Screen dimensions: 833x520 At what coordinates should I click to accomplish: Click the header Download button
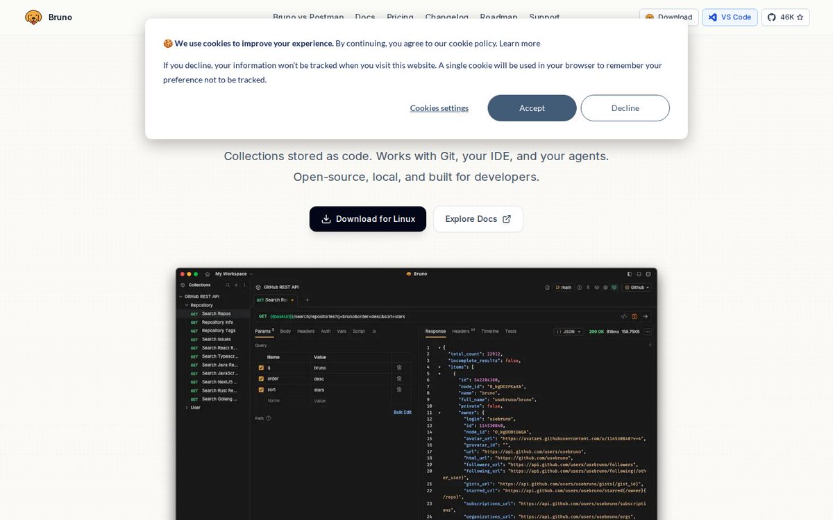tap(668, 17)
